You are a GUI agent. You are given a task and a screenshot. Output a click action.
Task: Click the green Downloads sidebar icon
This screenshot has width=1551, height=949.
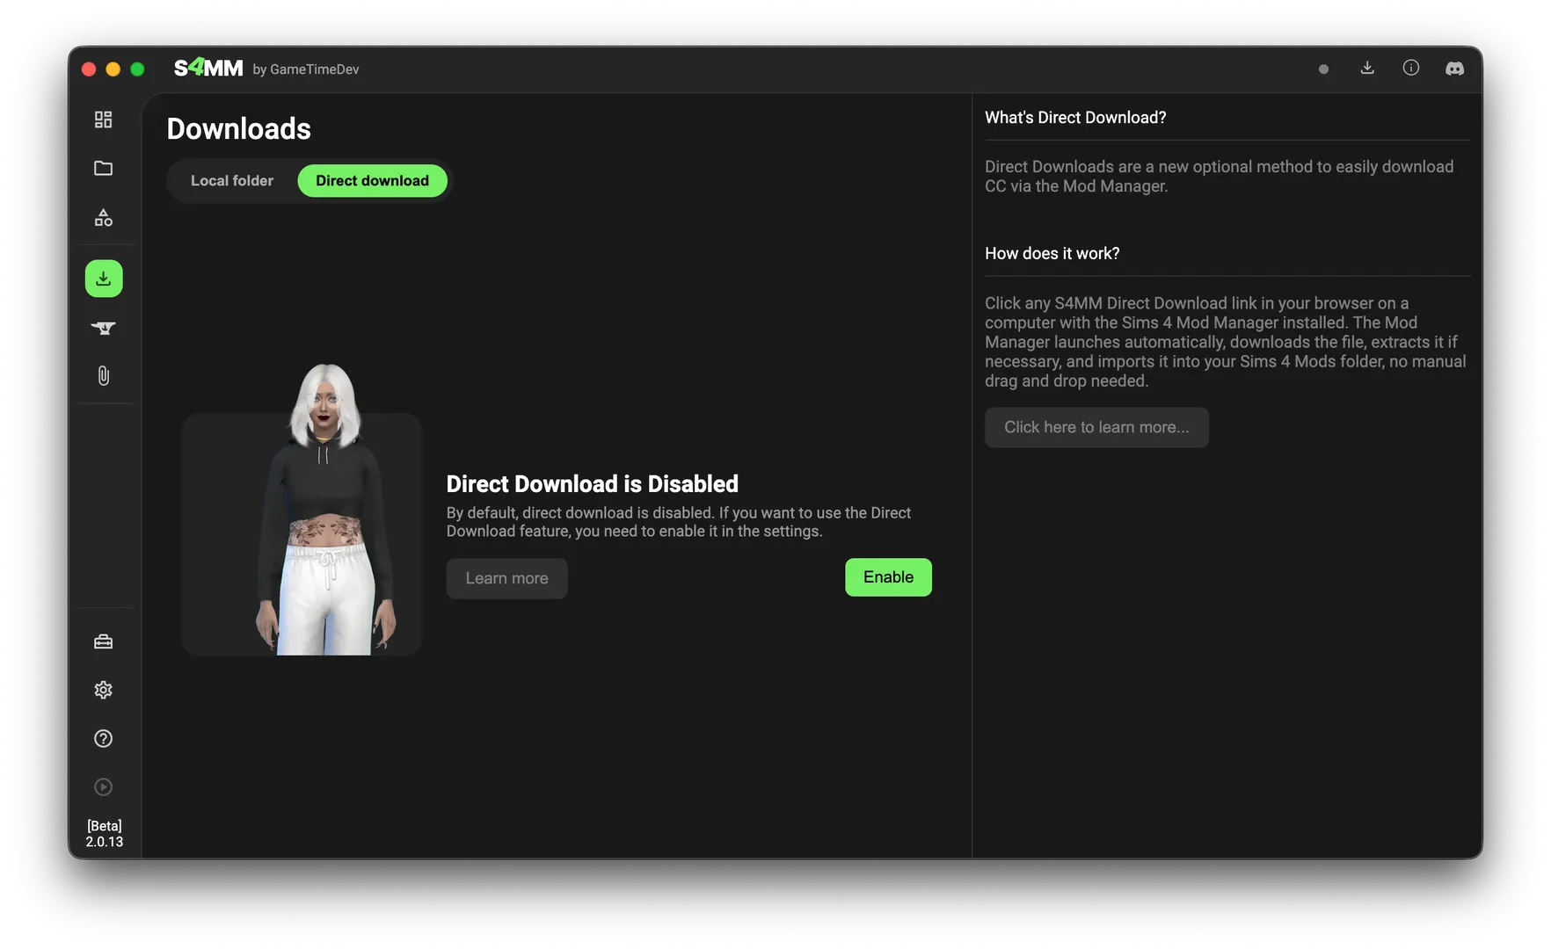(104, 279)
